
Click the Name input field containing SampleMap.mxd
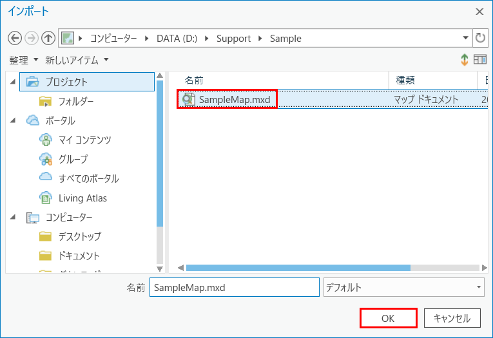point(234,287)
